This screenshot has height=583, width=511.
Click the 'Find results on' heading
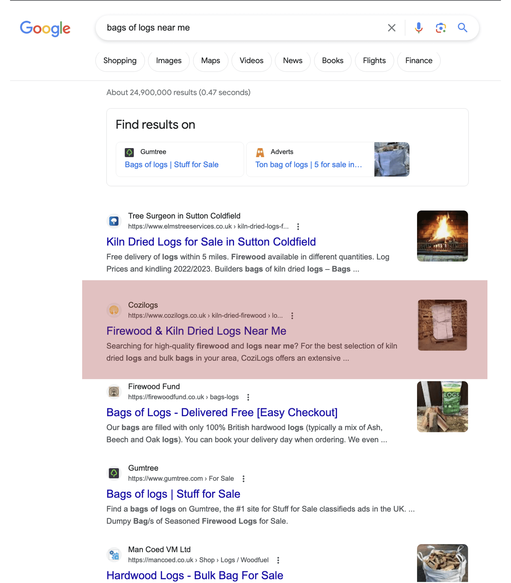click(155, 124)
